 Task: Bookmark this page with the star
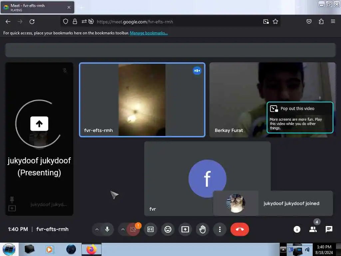(275, 22)
